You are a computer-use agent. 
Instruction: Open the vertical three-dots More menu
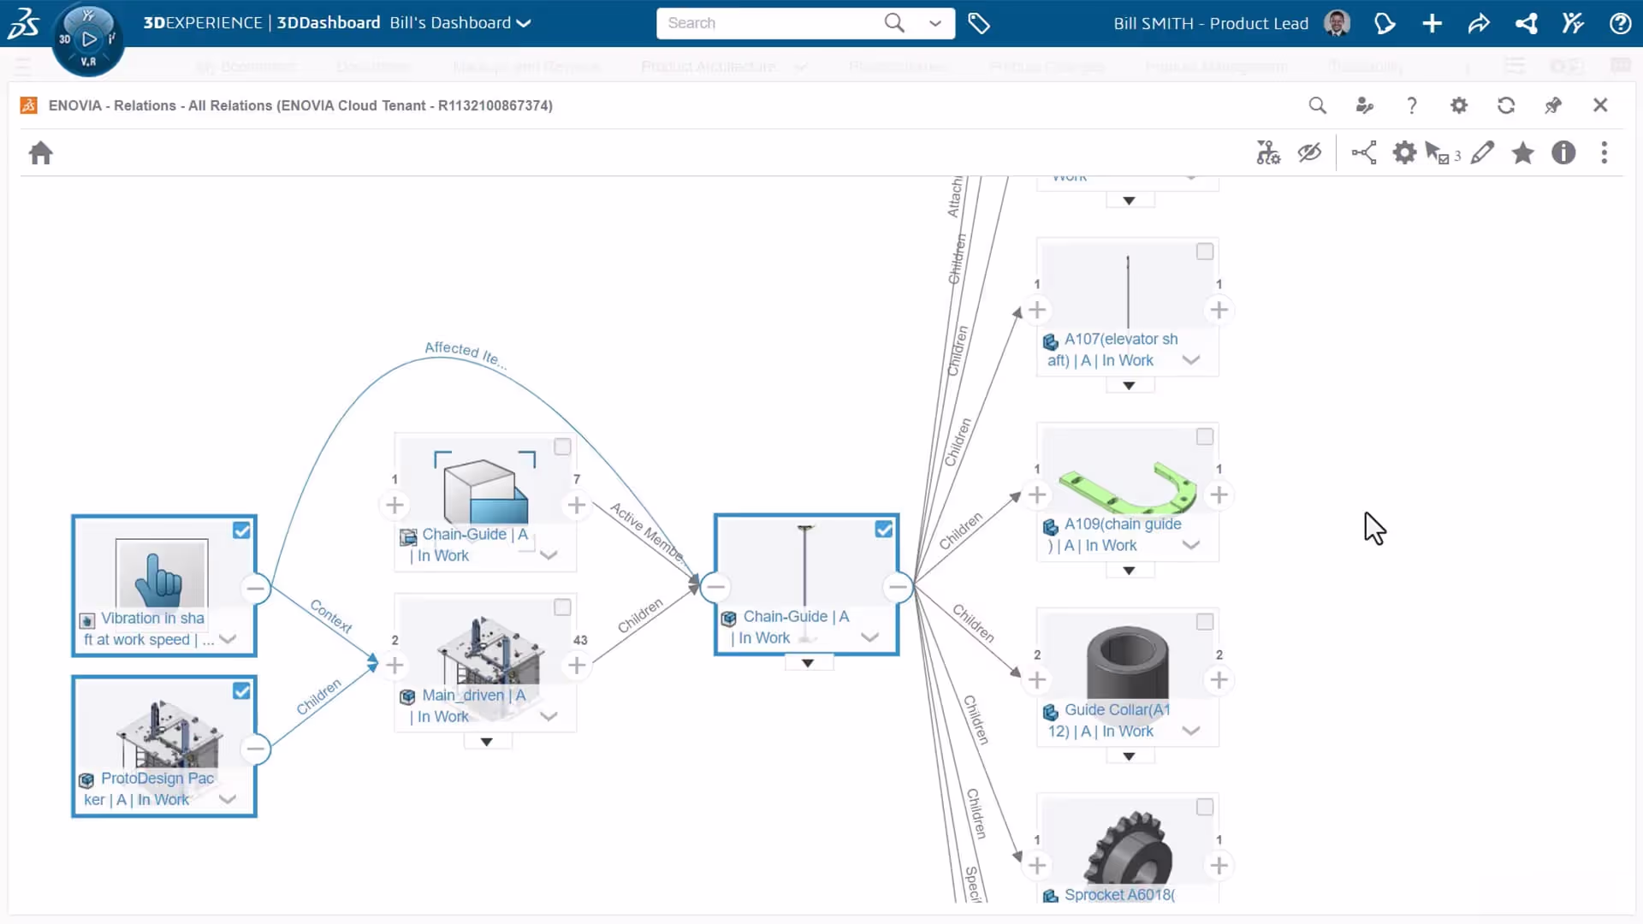tap(1604, 153)
